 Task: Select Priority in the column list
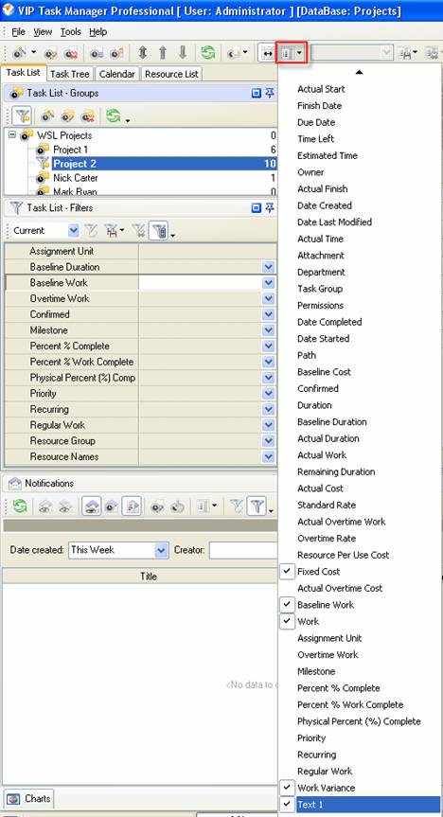311,737
